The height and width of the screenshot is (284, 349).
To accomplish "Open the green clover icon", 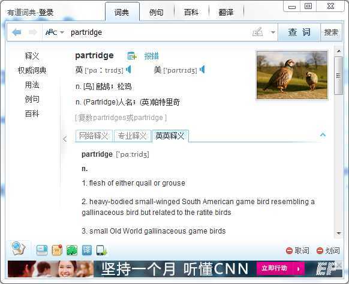I will pyautogui.click(x=72, y=250).
